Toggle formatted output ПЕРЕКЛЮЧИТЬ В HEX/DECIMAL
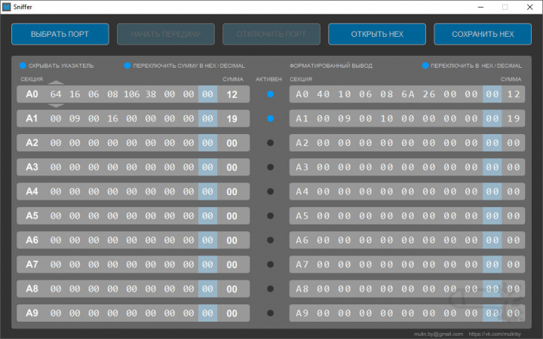 [425, 66]
